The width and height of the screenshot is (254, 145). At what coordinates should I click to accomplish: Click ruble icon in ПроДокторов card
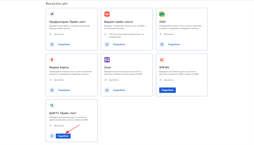point(51,34)
